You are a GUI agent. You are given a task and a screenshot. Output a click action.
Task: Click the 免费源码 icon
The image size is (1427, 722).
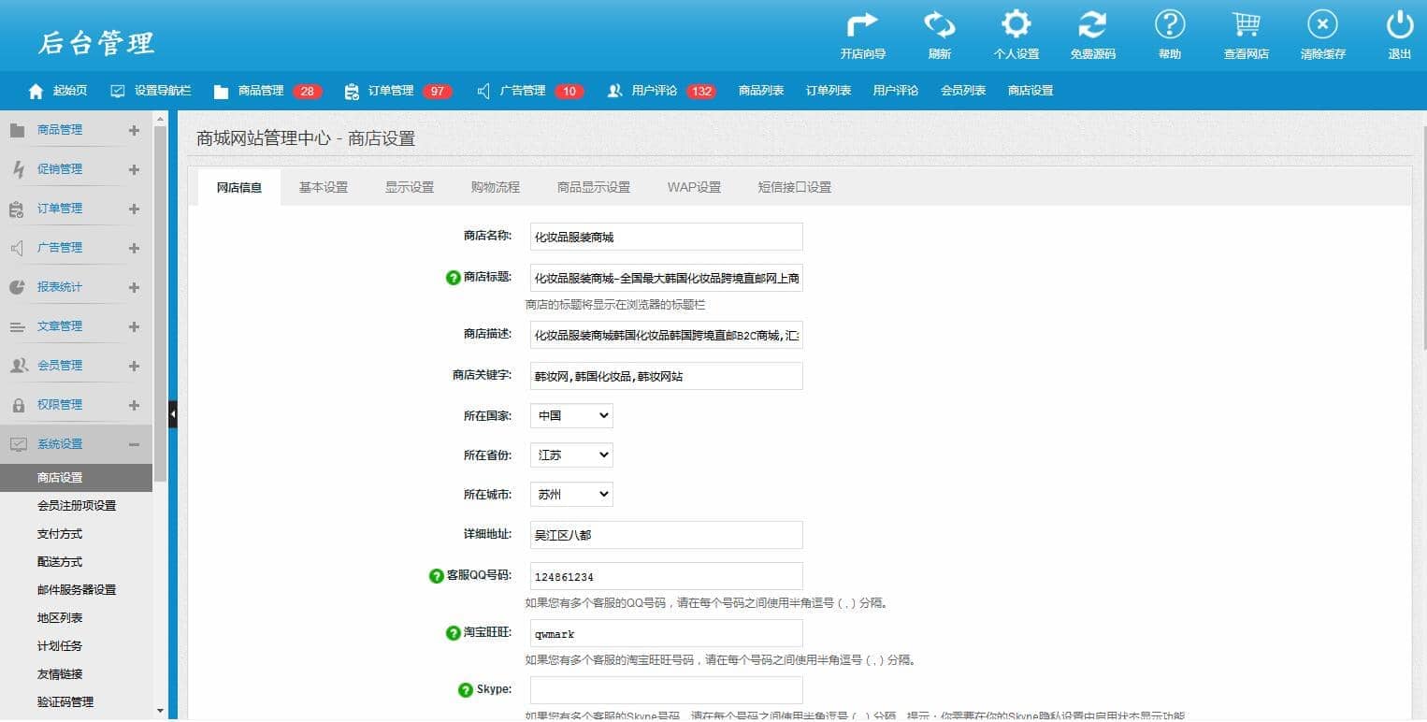pos(1092,25)
